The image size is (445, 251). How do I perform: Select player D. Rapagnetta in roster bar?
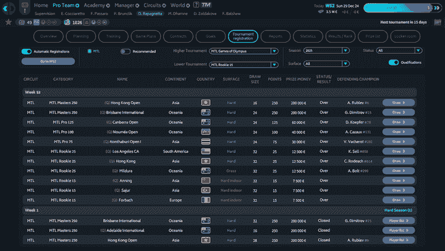tap(151, 12)
